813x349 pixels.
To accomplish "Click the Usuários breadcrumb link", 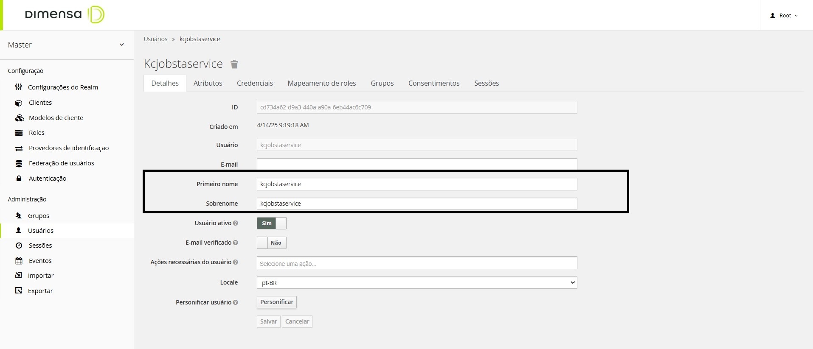I will tap(155, 39).
